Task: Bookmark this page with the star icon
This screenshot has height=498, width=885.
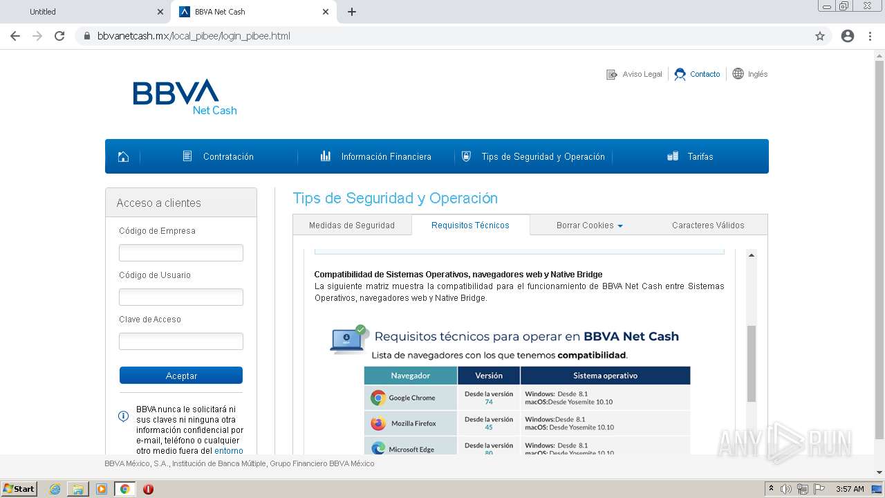Action: 820,36
